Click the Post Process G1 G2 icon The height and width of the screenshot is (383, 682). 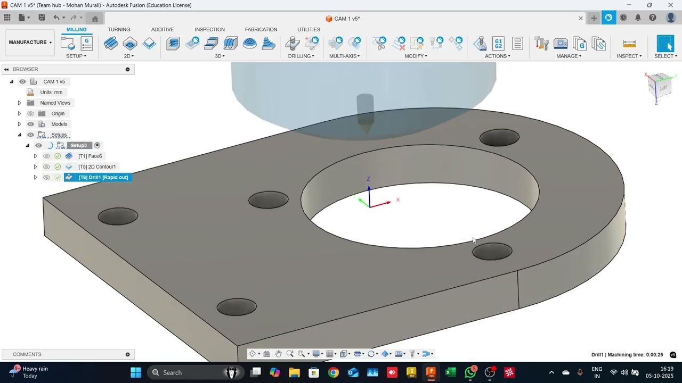tap(499, 44)
